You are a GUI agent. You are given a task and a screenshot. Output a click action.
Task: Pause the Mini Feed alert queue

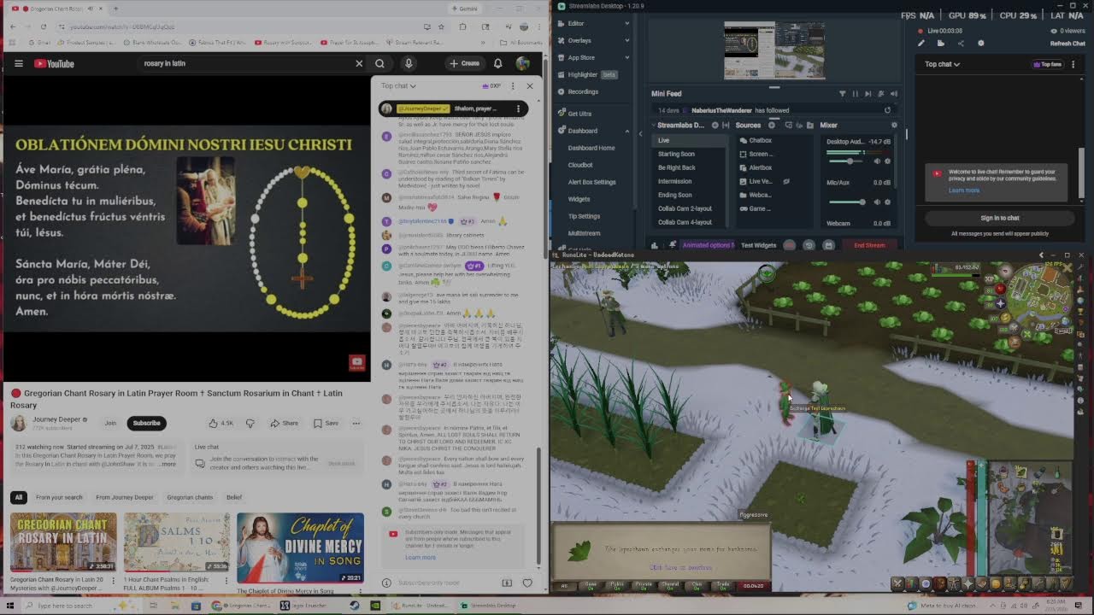click(x=856, y=94)
